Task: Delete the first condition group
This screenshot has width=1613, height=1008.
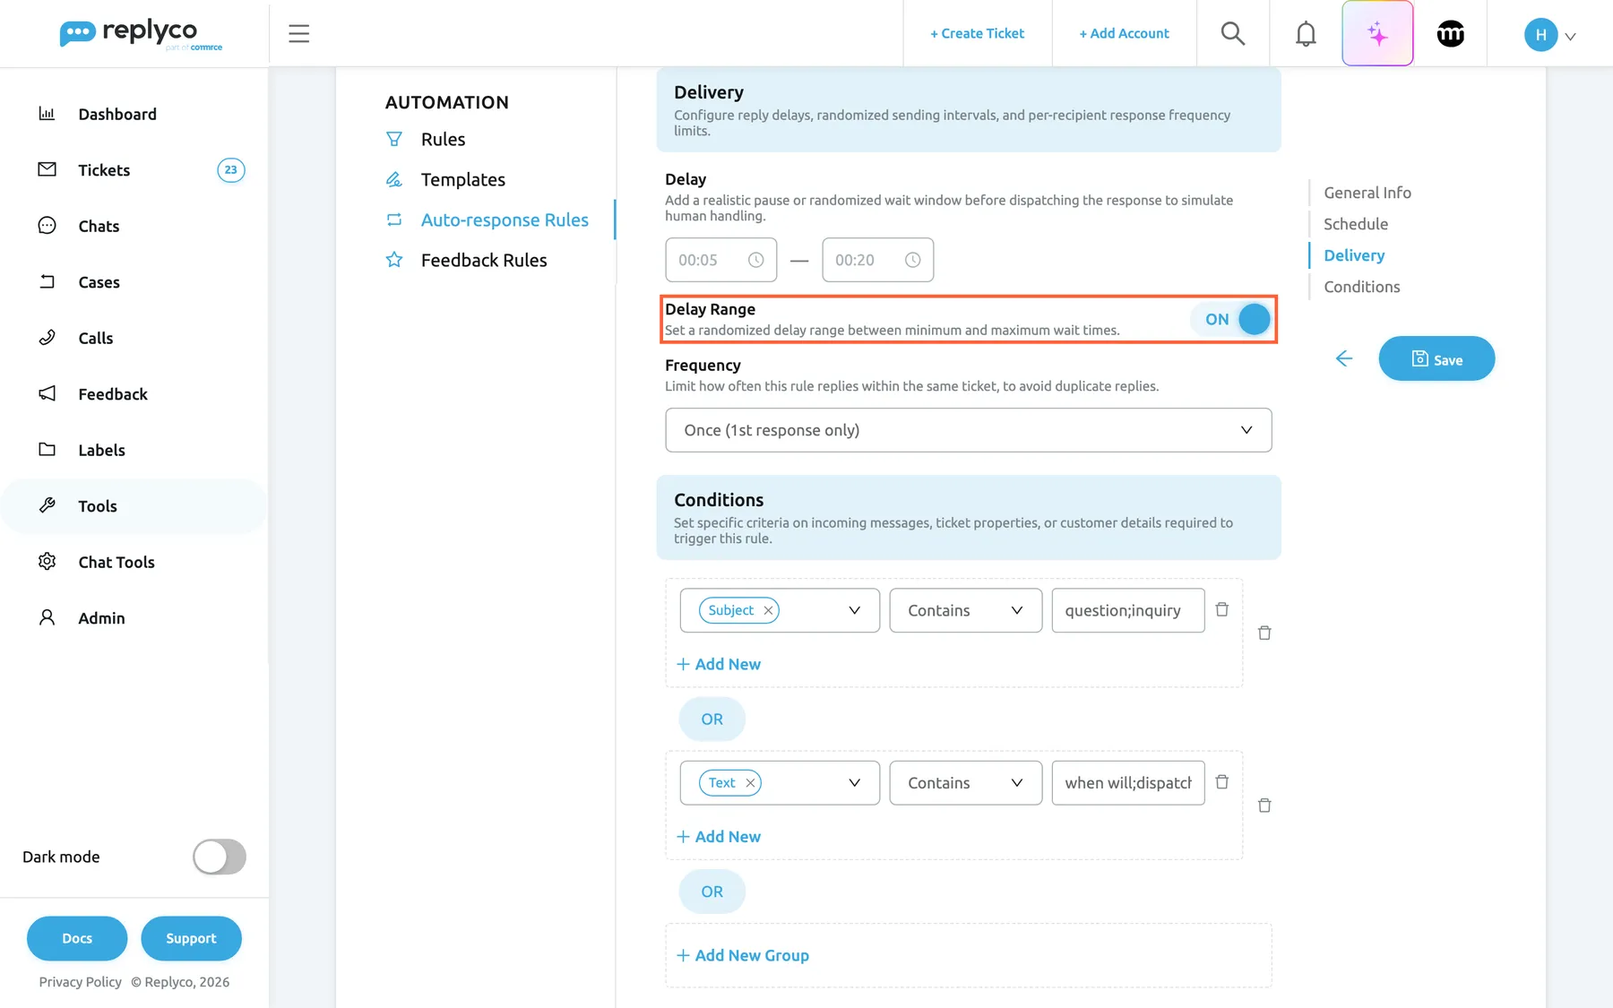Action: [1264, 633]
